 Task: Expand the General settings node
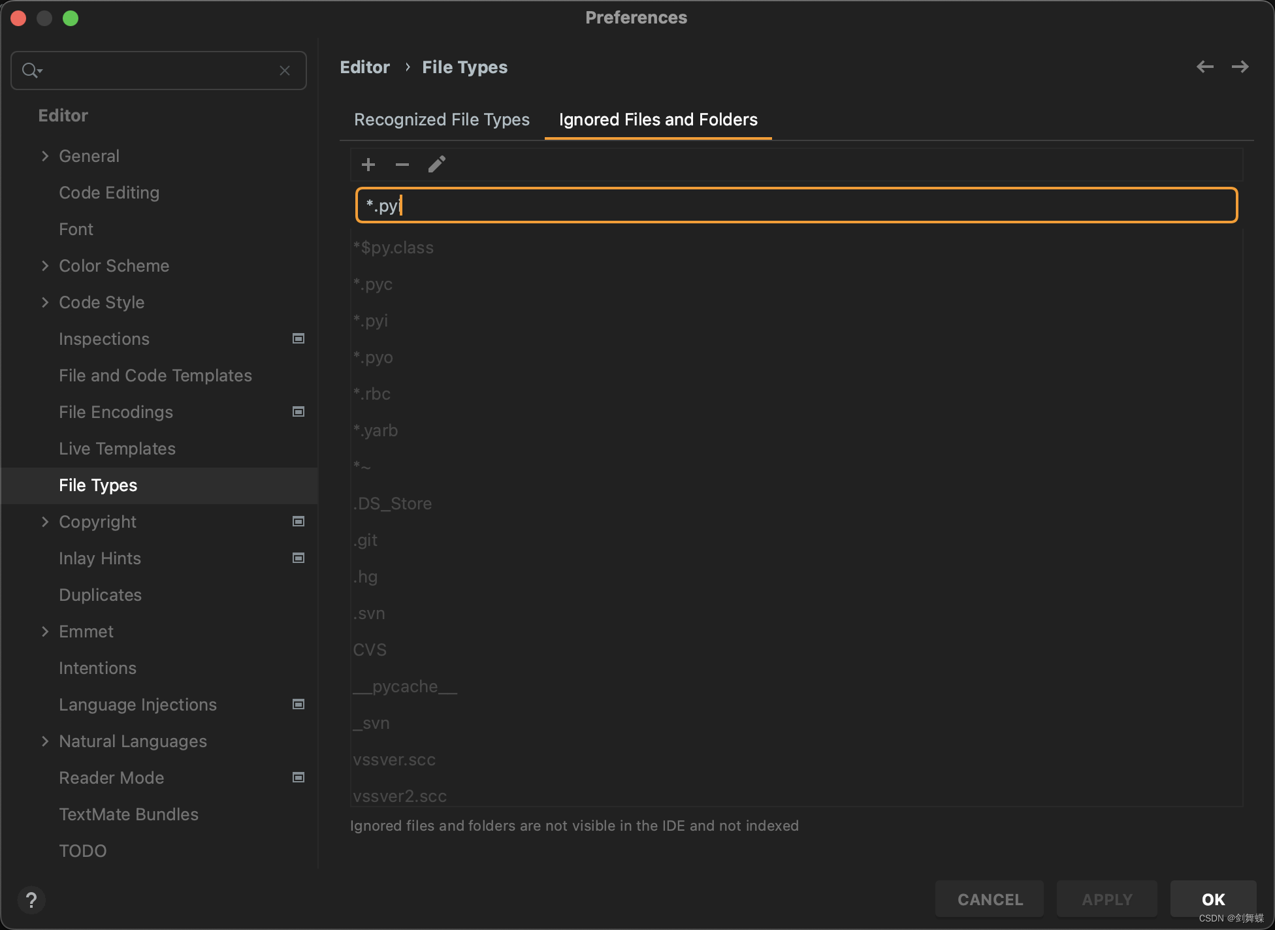click(44, 156)
